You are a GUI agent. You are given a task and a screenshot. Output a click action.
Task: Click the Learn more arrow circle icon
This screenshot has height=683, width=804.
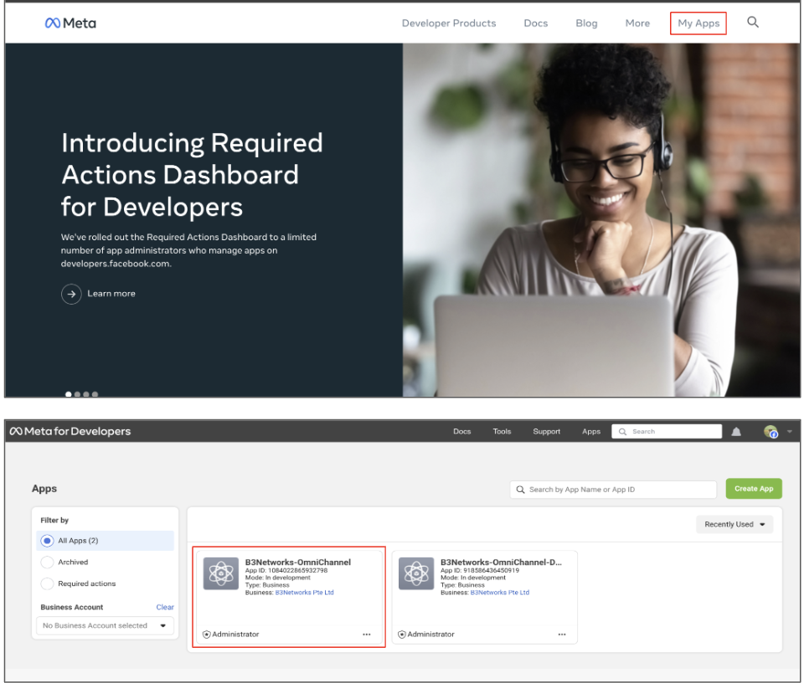(71, 294)
